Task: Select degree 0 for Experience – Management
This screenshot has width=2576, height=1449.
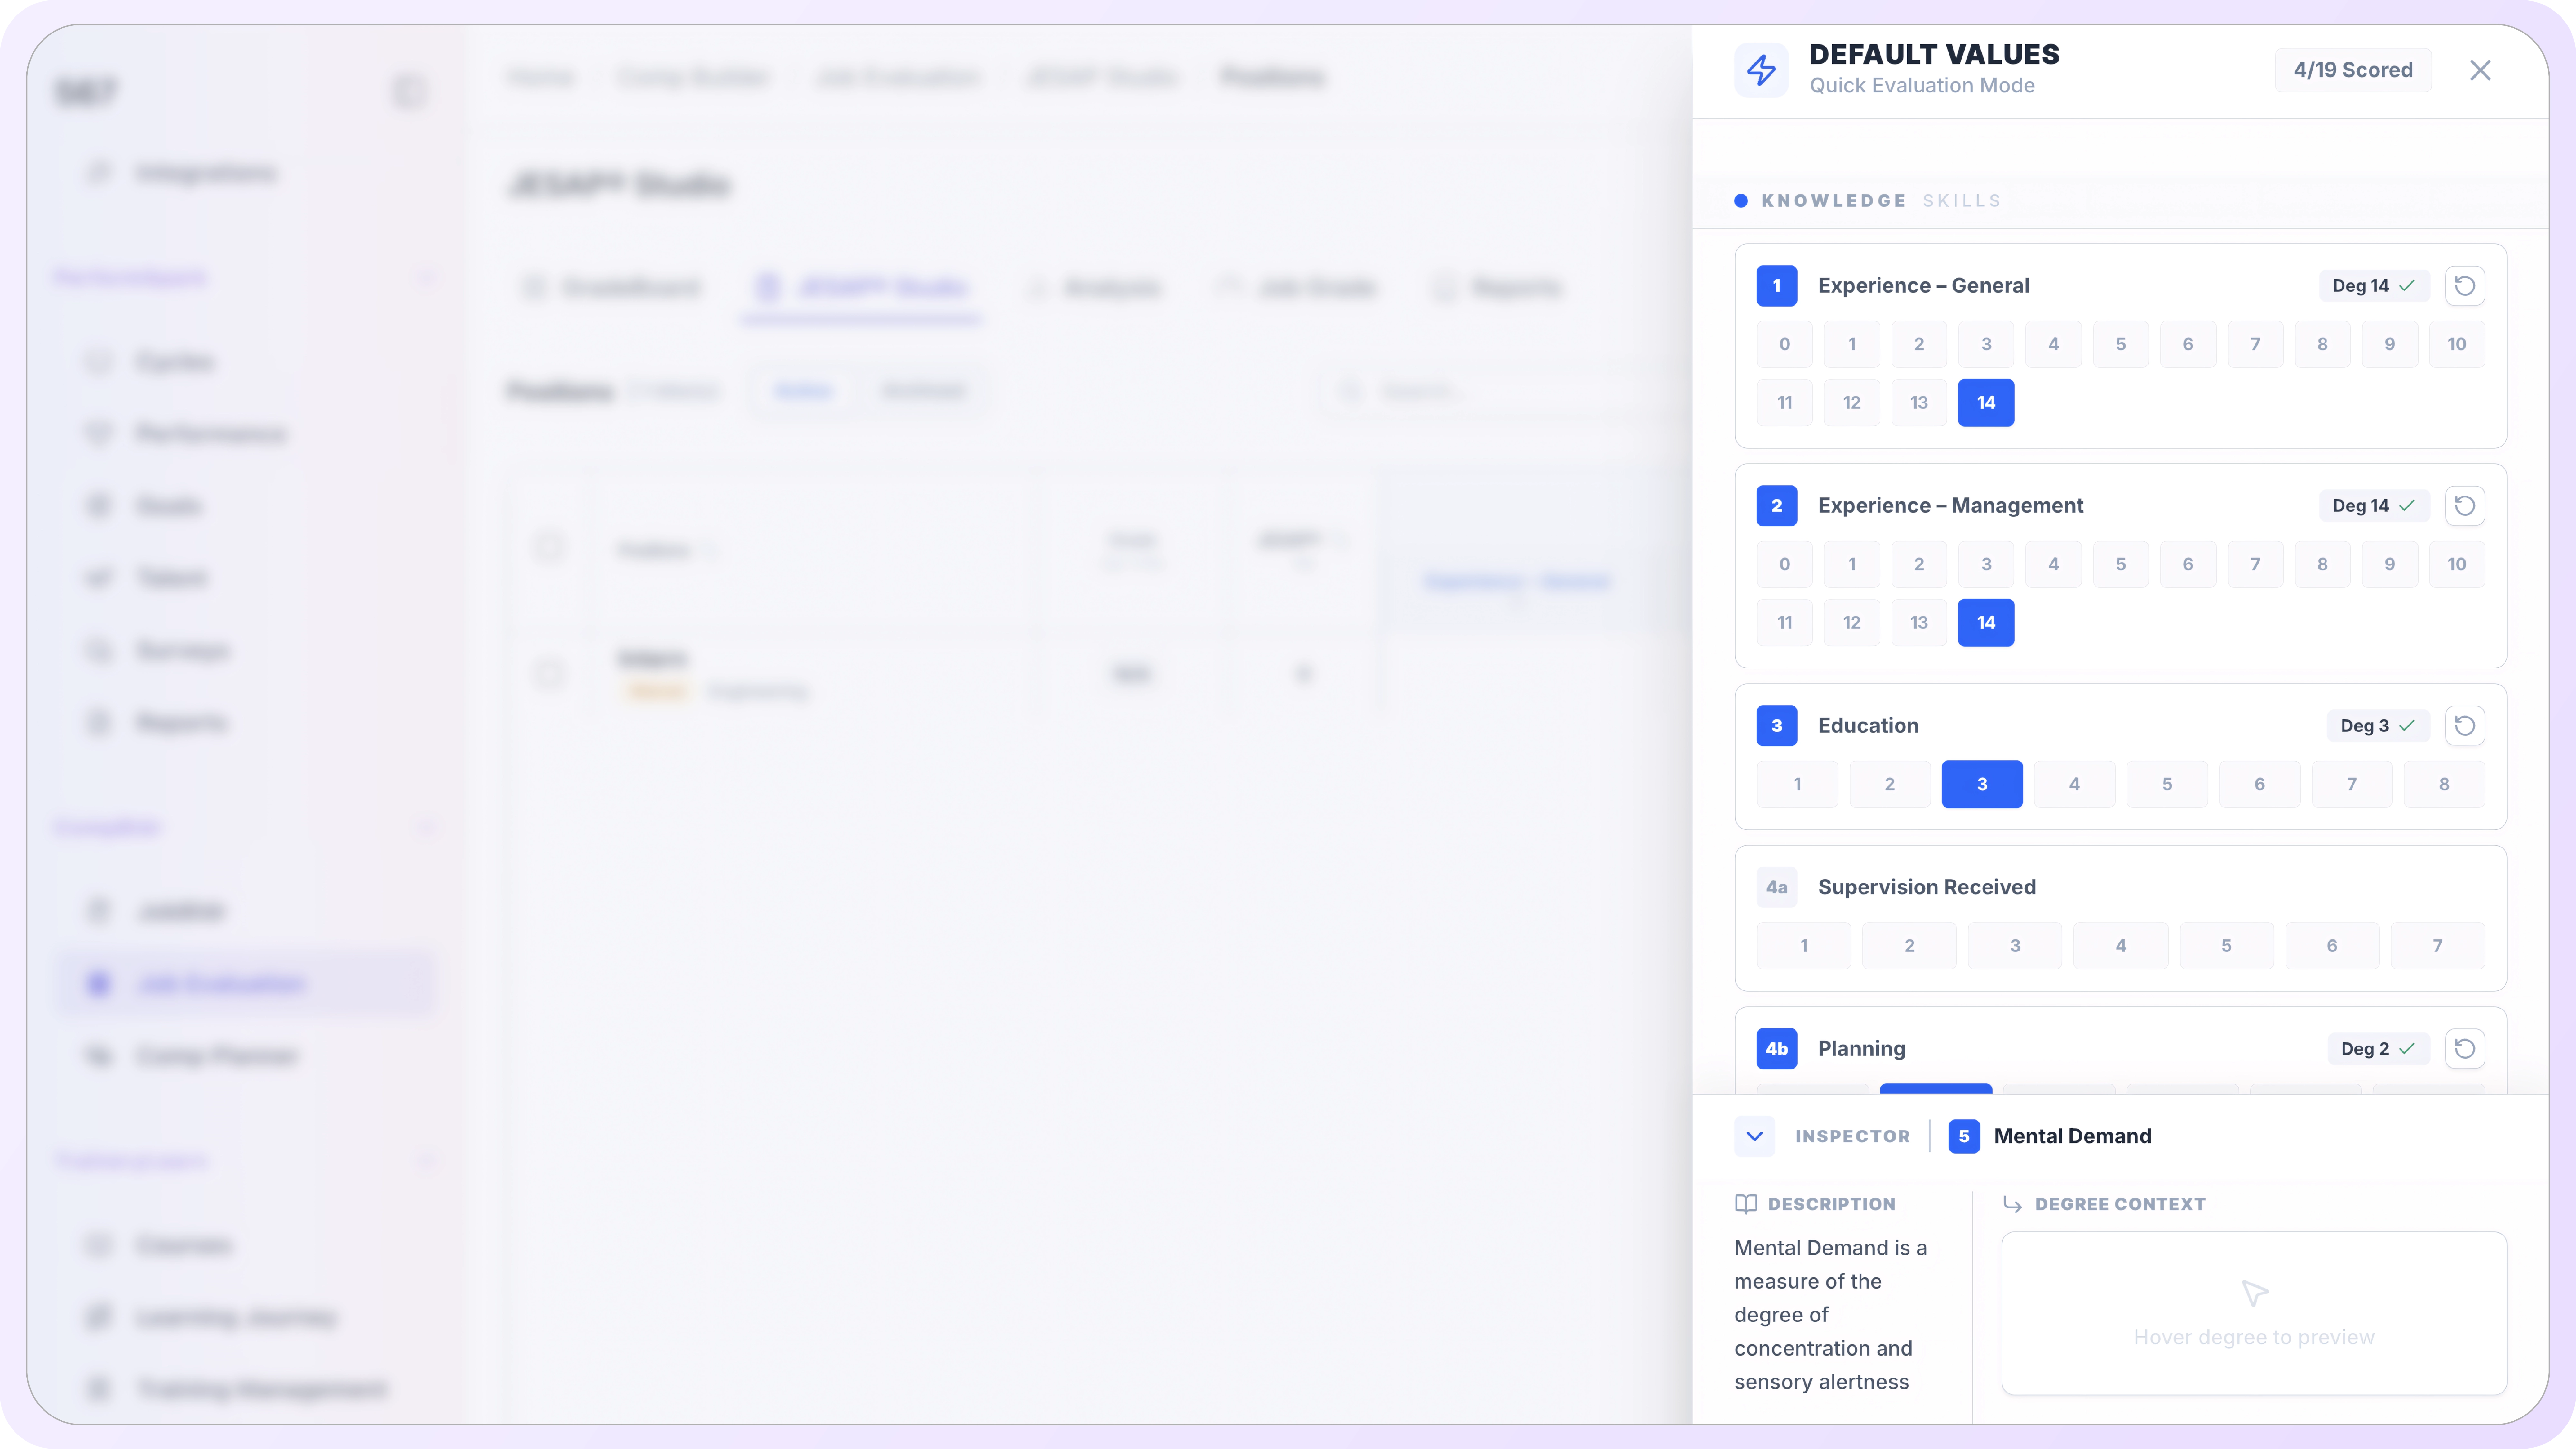Action: click(x=1784, y=564)
